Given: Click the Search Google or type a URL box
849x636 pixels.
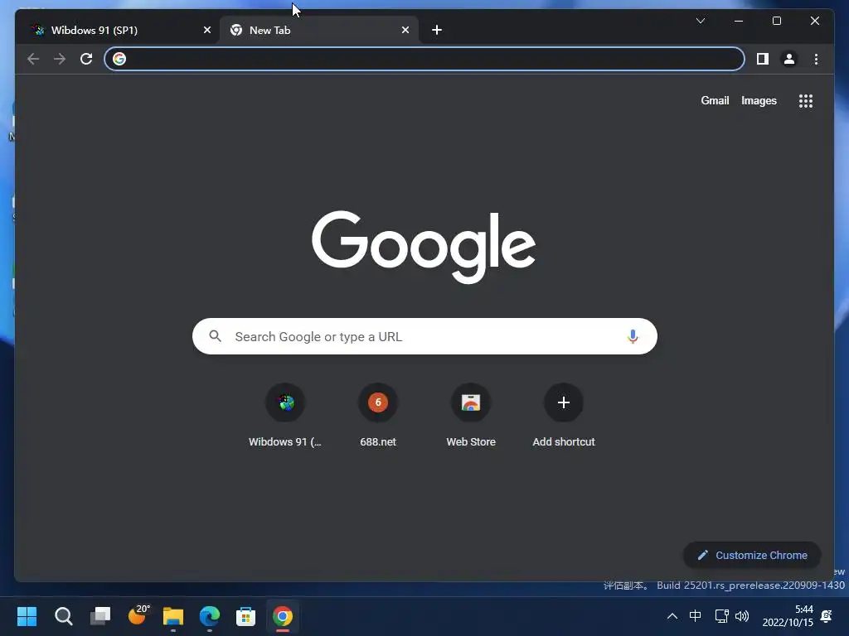Looking at the screenshot, I should click(424, 336).
